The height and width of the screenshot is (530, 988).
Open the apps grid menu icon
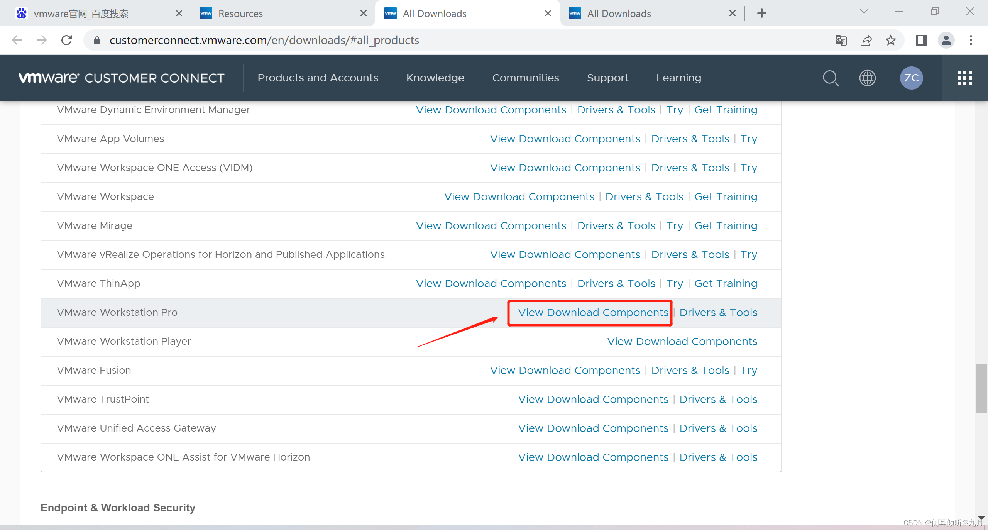click(x=964, y=78)
